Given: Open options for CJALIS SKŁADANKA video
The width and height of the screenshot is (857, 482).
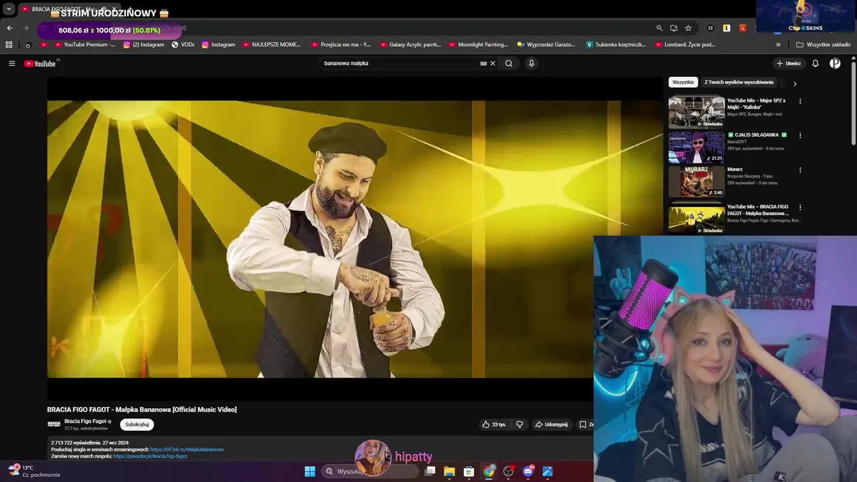Looking at the screenshot, I should [800, 136].
